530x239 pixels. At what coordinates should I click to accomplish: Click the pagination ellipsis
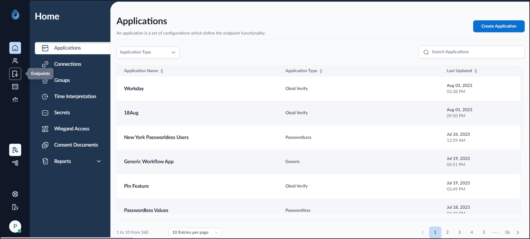(495, 233)
